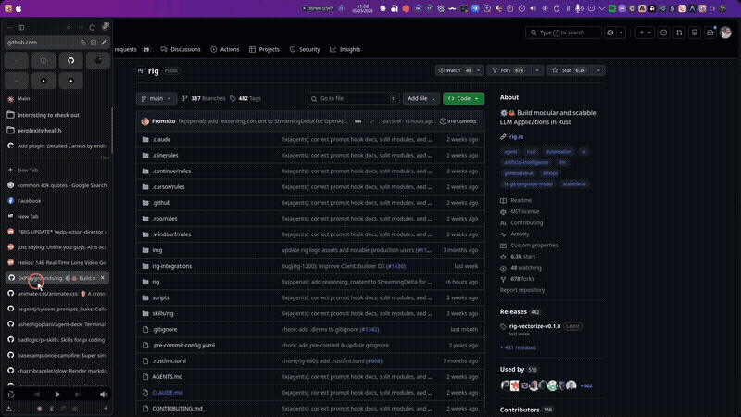Open the GitHub notifications inbox icon

pos(710,32)
